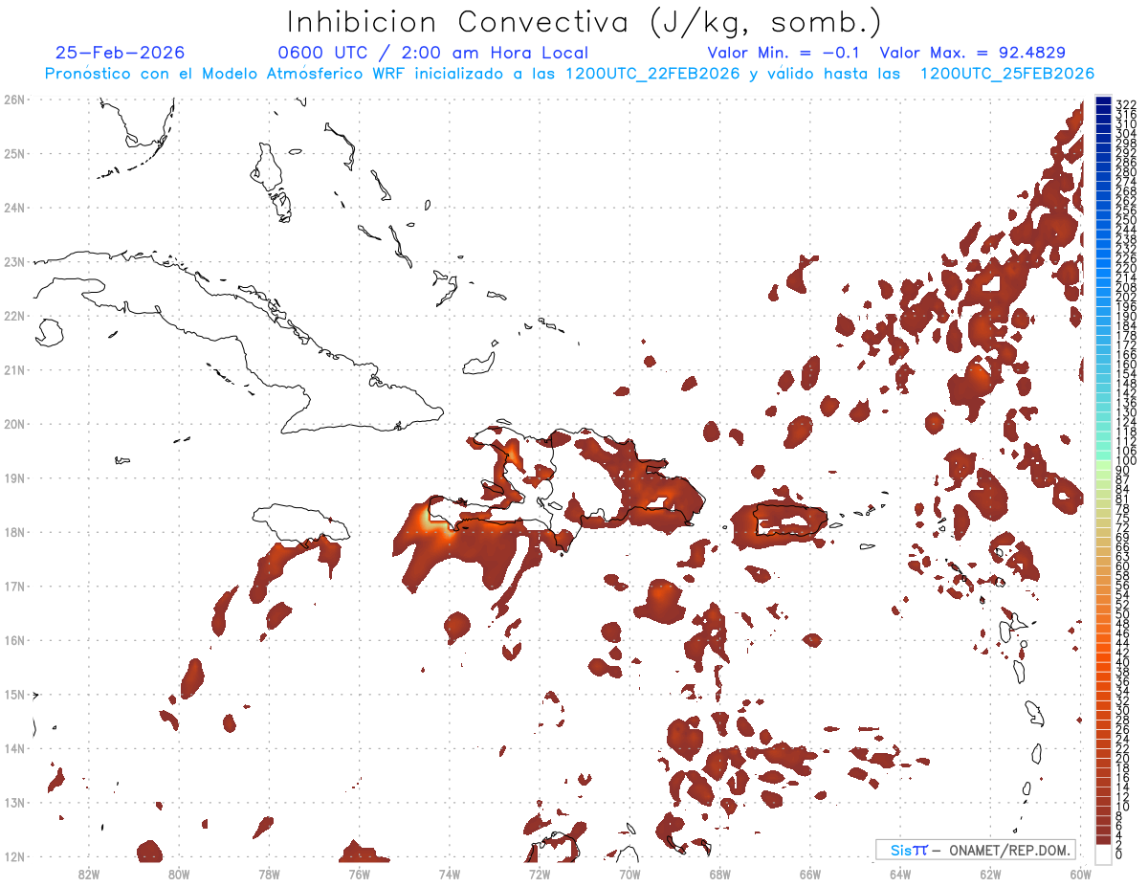Click the light green colorbar swatch beside '100'
This screenshot has width=1148, height=887.
pyautogui.click(x=1103, y=463)
